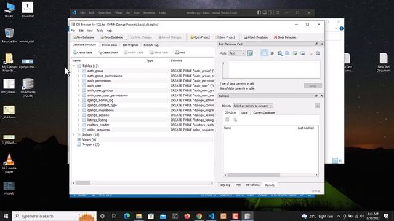Switch to the Browse Data tab
Screen dimensions: 394x221
[109, 45]
